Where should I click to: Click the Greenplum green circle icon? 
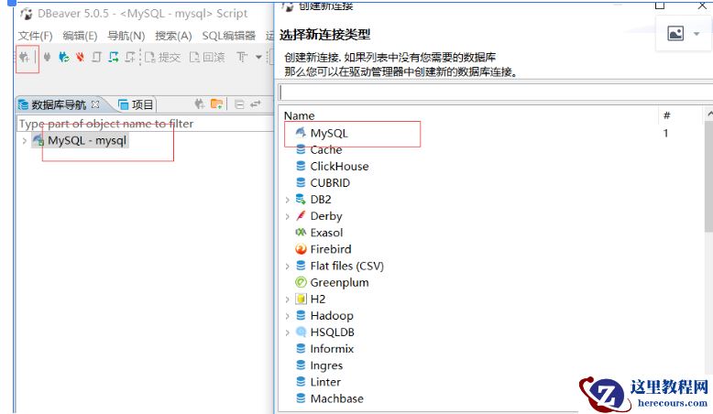pos(301,282)
